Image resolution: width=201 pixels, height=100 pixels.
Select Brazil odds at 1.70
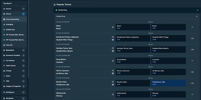[168, 27]
